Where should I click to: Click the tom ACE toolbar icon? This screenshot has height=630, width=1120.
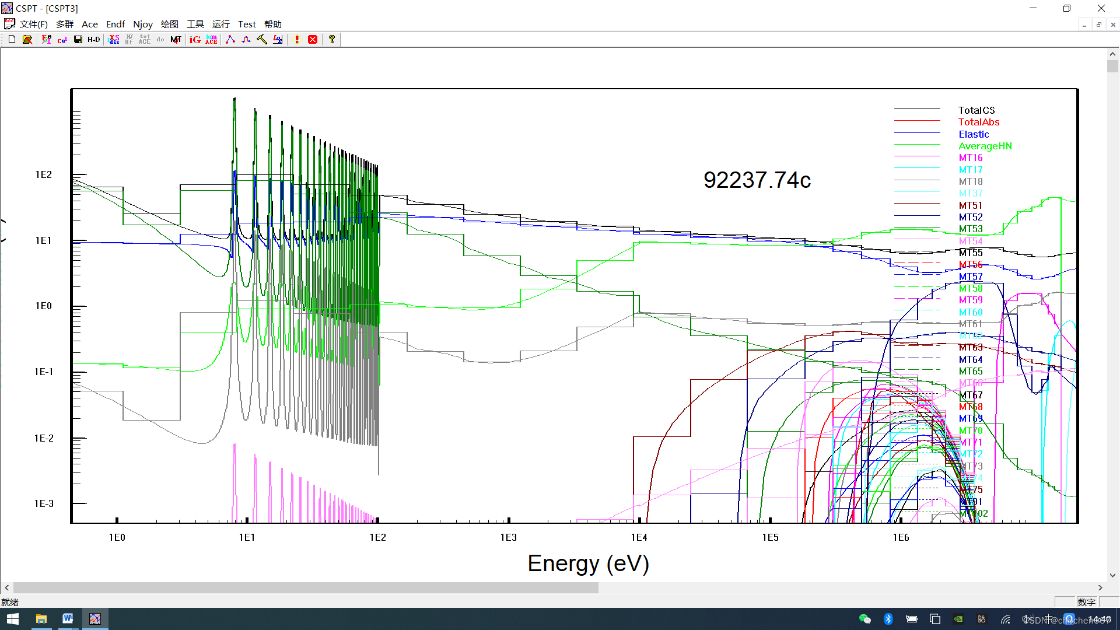(211, 39)
